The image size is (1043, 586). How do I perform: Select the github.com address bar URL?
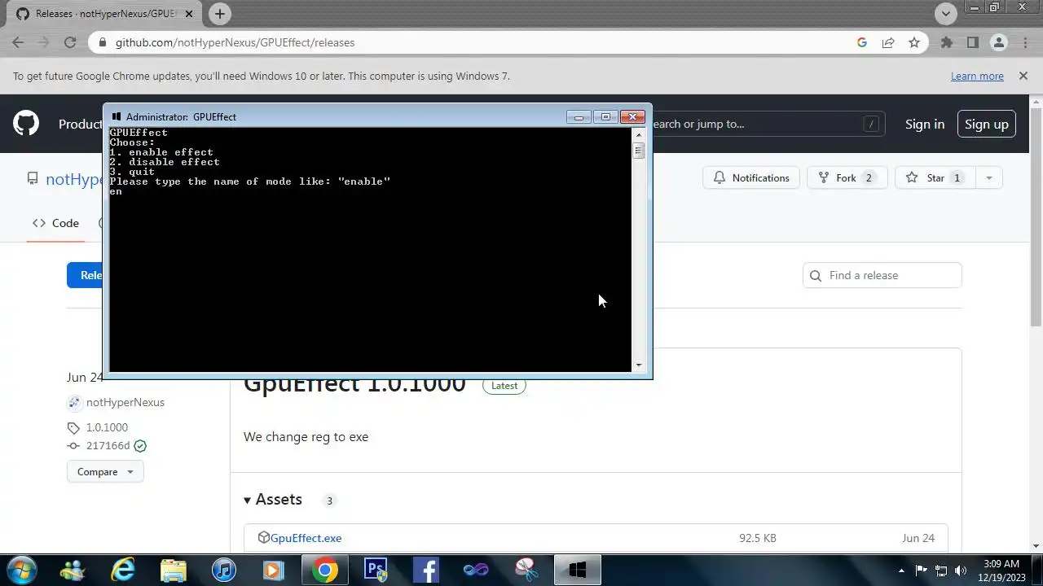point(235,42)
